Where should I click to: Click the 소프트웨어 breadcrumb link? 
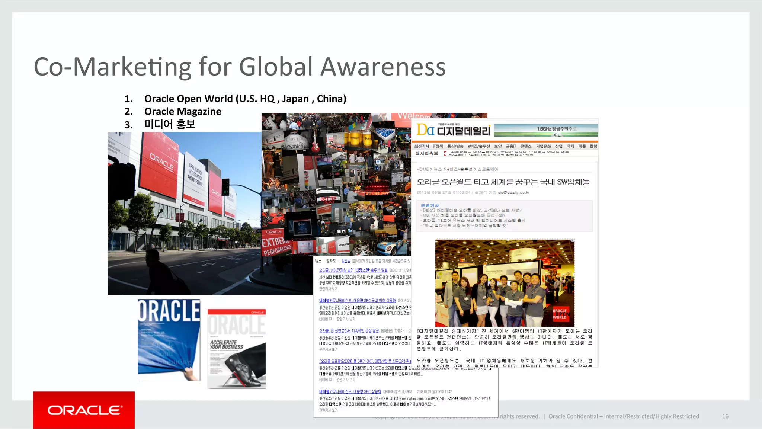(x=487, y=169)
